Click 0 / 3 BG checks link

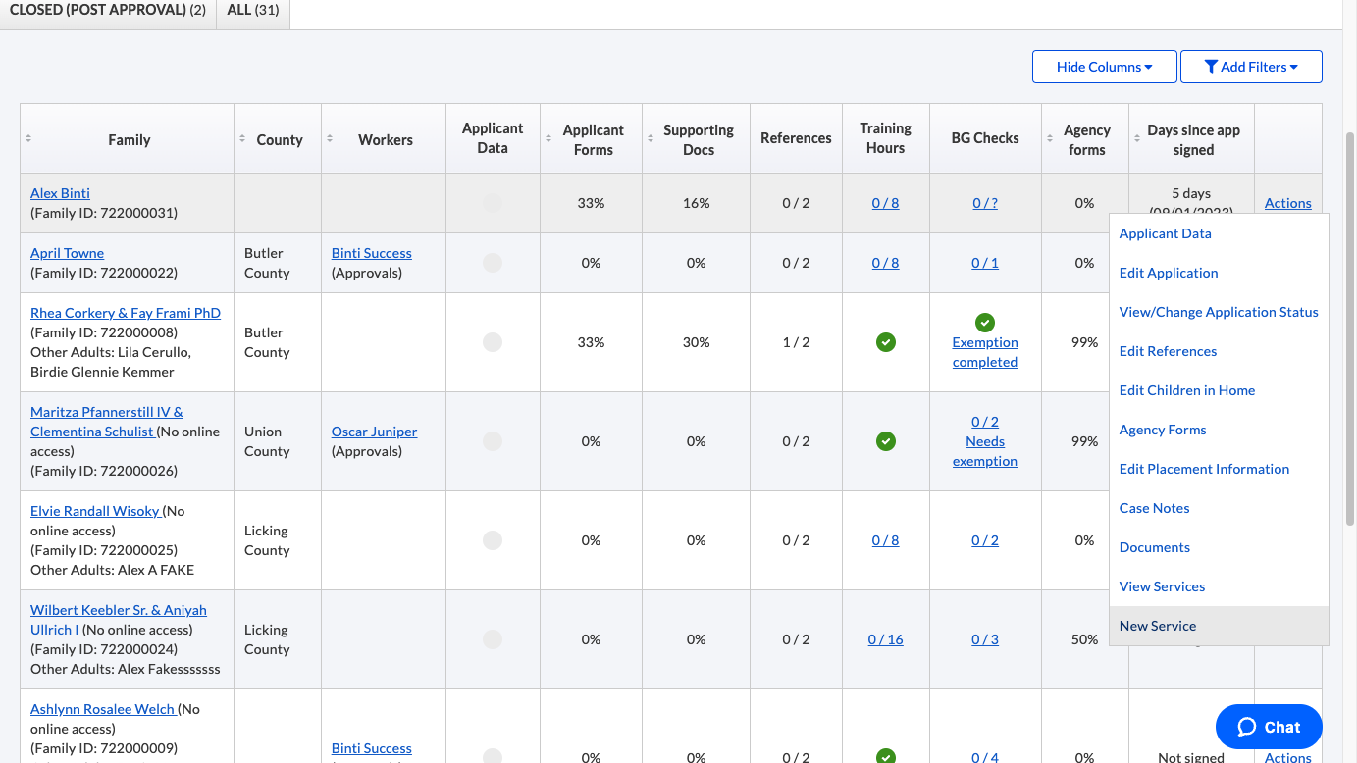(x=985, y=639)
